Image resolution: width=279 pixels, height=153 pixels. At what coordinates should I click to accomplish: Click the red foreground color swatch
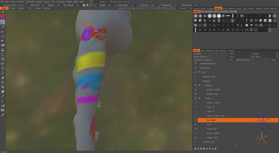coord(3,16)
